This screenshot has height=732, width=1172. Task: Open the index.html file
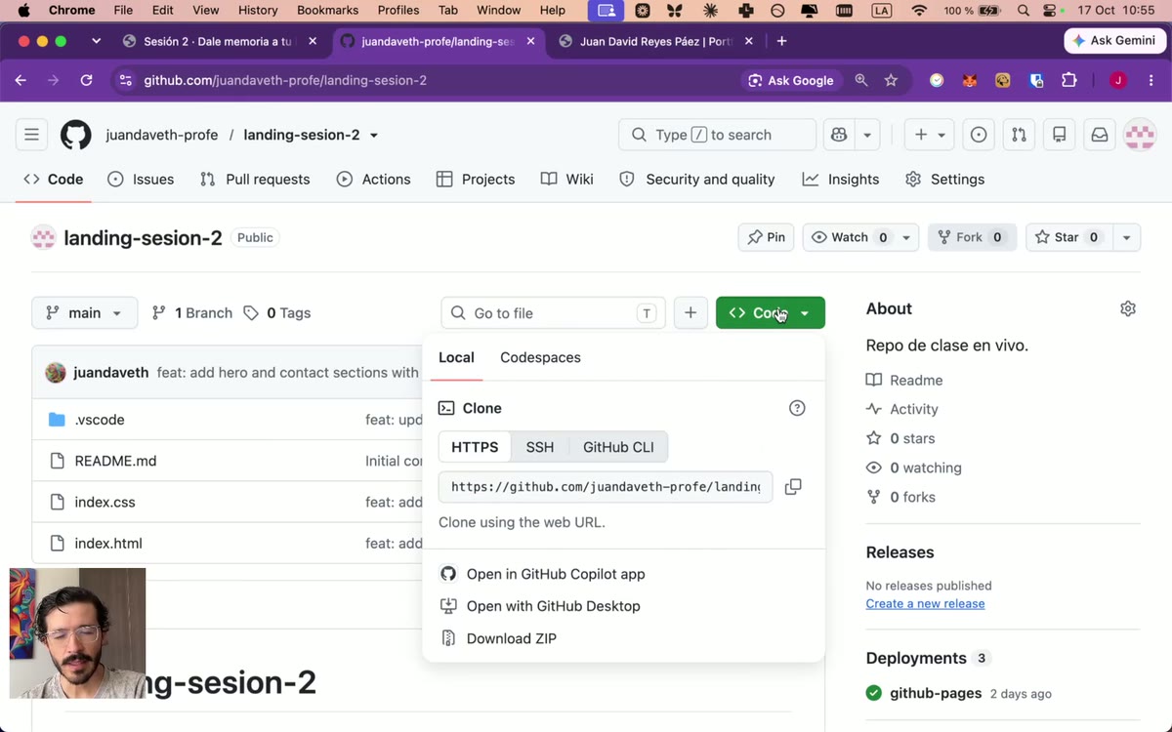(x=108, y=544)
